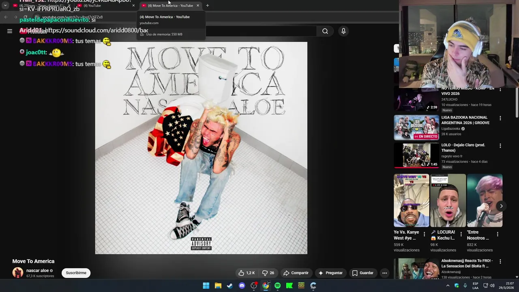Click the 247LUCHO channel name
The width and height of the screenshot is (519, 292).
coord(449,99)
